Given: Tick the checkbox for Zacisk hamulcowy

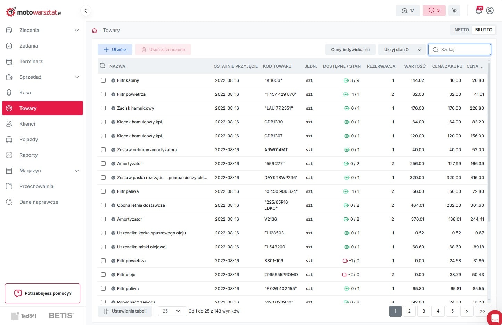Looking at the screenshot, I should [103, 108].
